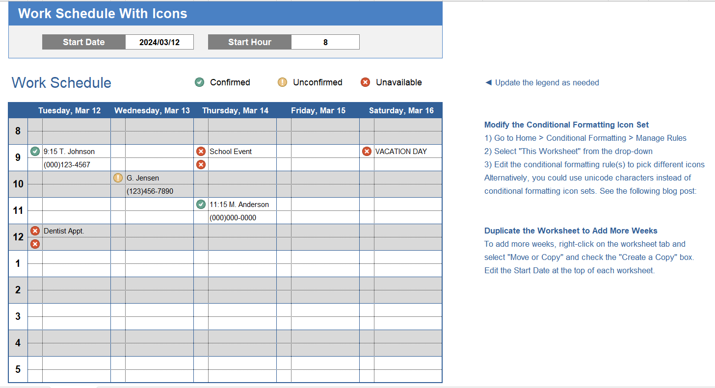Screen dimensions: 715x388
Task: Click unavailable icon beside VACATION DAY
Action: click(x=367, y=152)
